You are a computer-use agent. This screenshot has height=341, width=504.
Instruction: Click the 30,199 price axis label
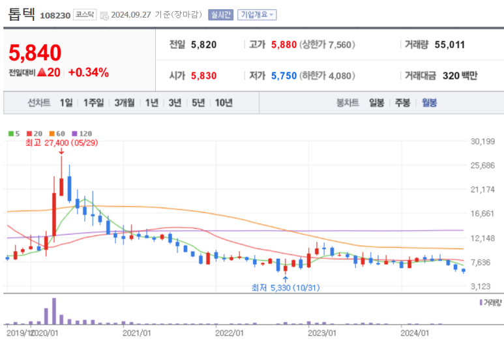(x=482, y=141)
